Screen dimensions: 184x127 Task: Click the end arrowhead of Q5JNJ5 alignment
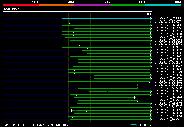pos(138,85)
